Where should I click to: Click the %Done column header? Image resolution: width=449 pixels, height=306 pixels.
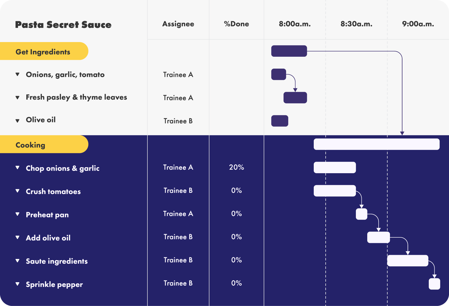point(236,24)
